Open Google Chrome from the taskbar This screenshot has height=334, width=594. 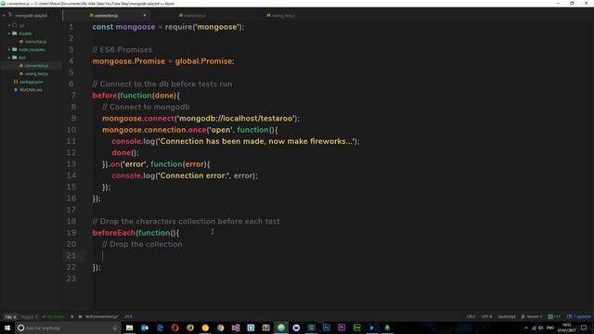[x=221, y=328]
